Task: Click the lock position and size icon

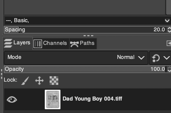Action: [x=39, y=80]
